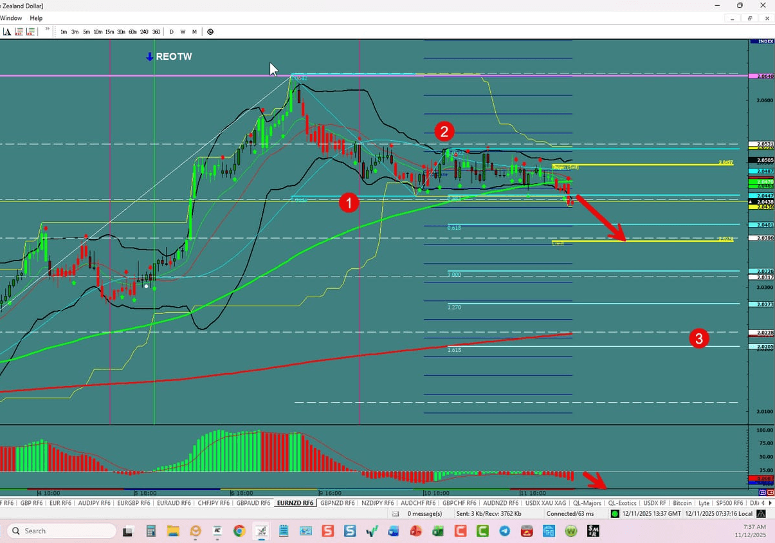The image size is (775, 543).
Task: Open the first quote board icon in toolbar
Action: click(x=19, y=31)
